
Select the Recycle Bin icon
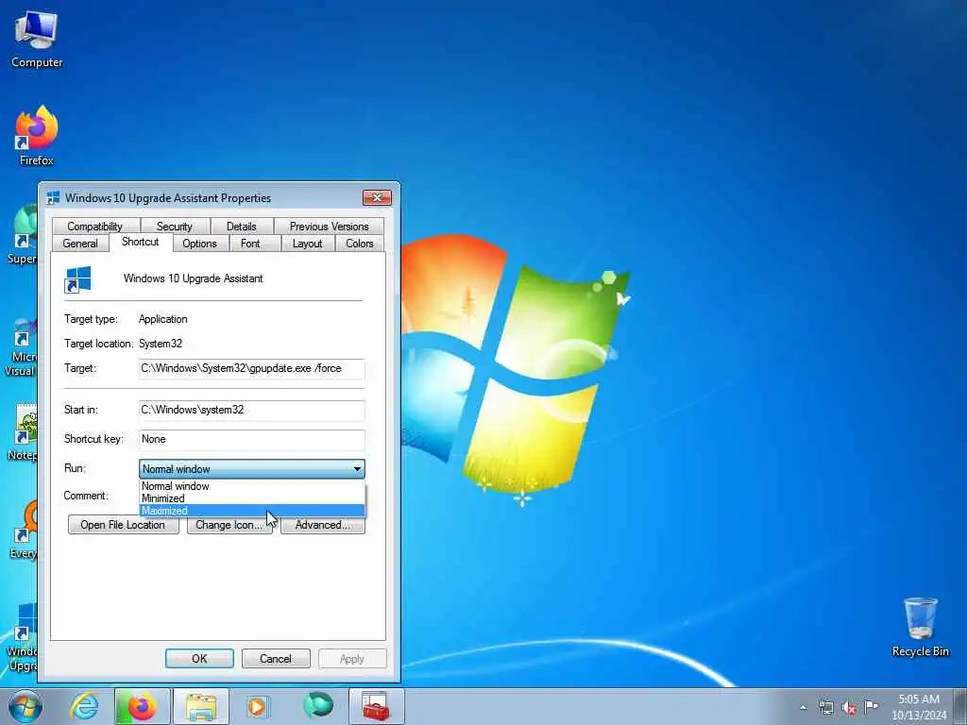point(920,627)
